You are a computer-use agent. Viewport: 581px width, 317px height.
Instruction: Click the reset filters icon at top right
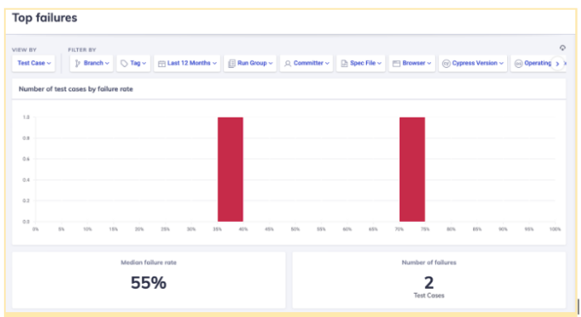(x=563, y=48)
